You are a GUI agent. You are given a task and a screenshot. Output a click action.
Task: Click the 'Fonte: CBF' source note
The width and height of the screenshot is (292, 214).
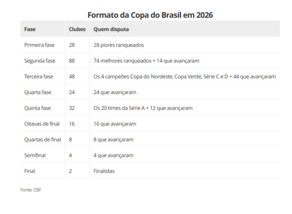[x=31, y=190]
